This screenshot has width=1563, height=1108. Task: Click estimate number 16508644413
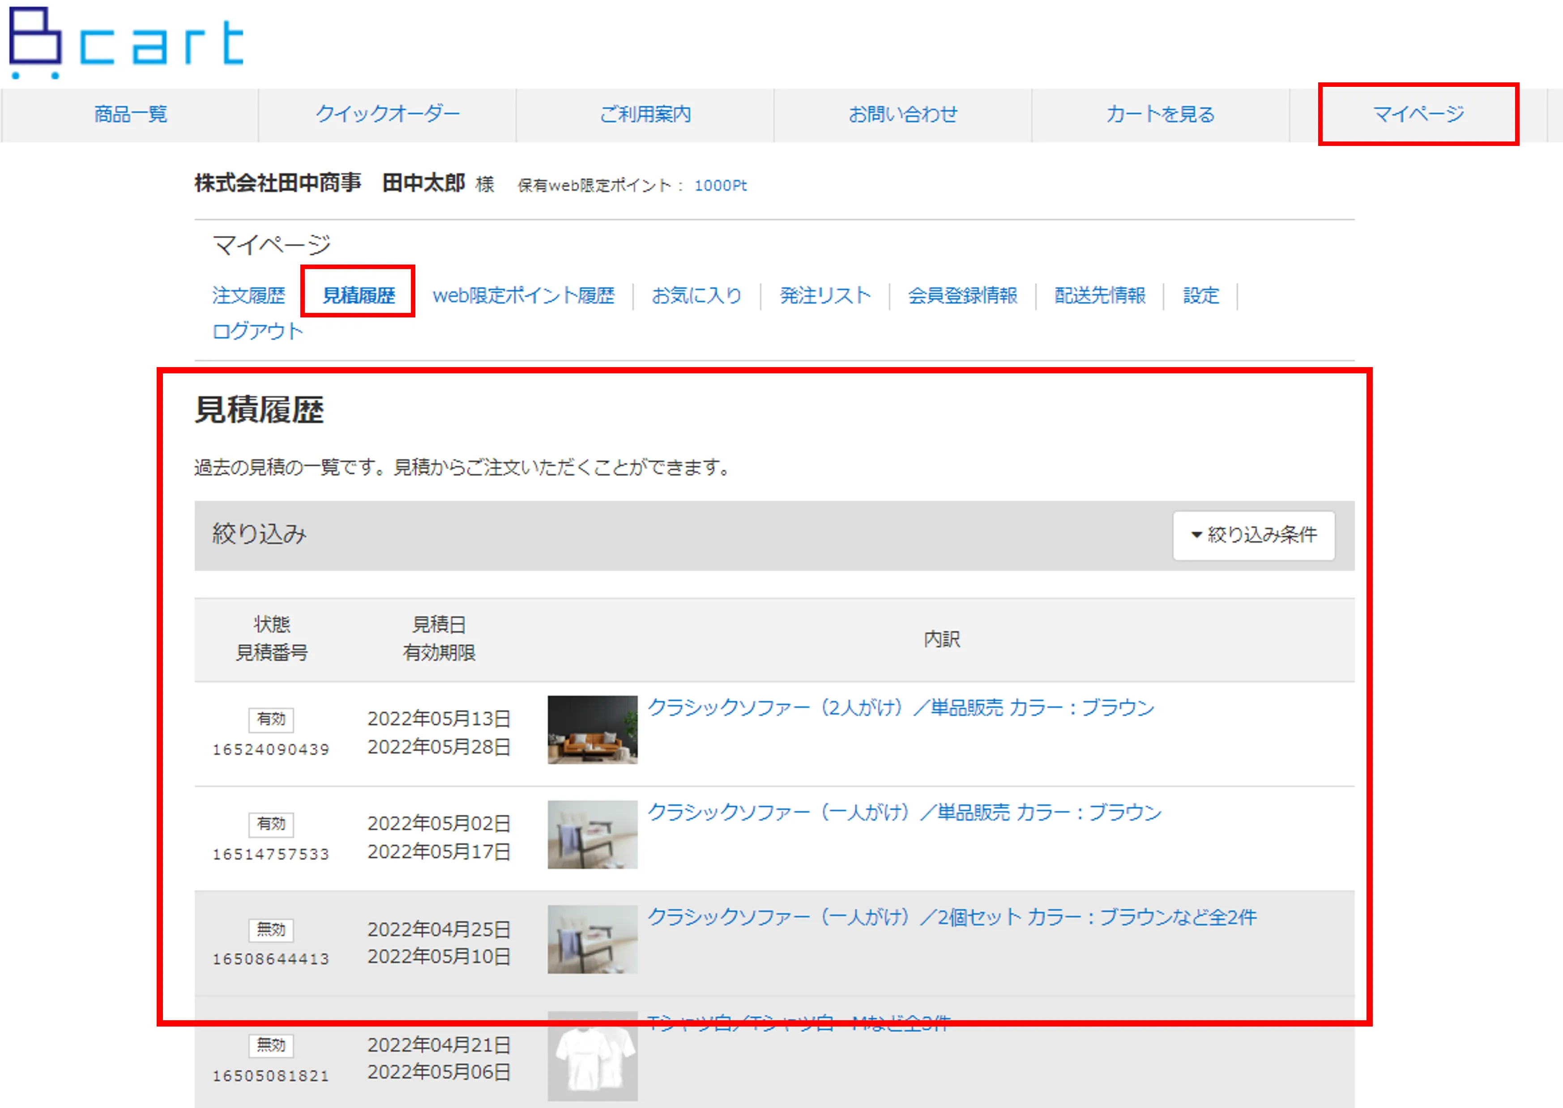point(271,959)
